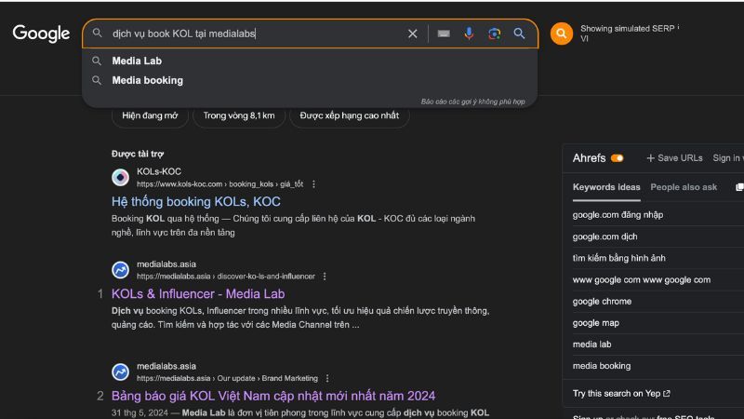Image resolution: width=744 pixels, height=419 pixels.
Task: Select keyword 'www google com www google com'
Action: 642,280
